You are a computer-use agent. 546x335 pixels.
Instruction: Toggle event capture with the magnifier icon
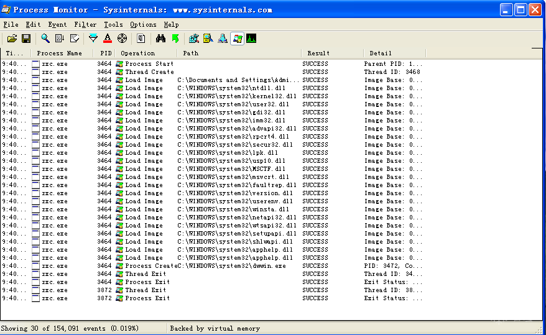(x=45, y=39)
